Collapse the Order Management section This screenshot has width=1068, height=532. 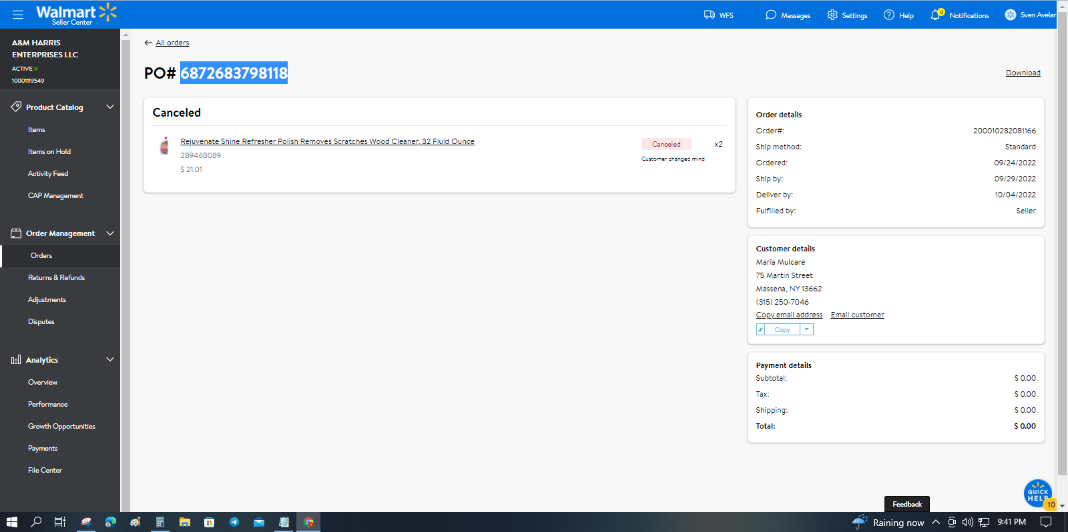point(110,233)
